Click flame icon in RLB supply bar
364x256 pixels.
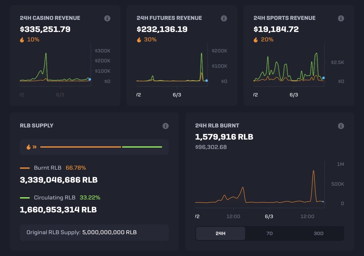click(x=29, y=147)
